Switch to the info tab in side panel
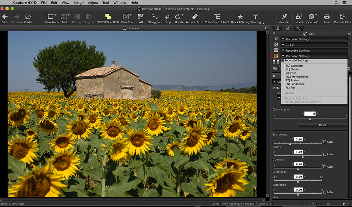 pos(277,28)
